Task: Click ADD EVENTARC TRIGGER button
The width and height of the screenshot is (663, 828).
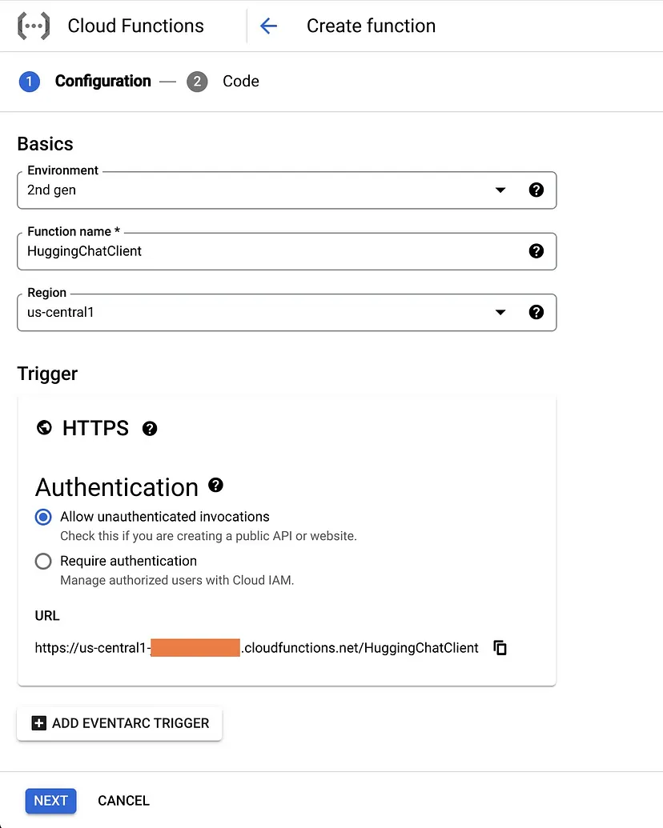Action: click(119, 723)
